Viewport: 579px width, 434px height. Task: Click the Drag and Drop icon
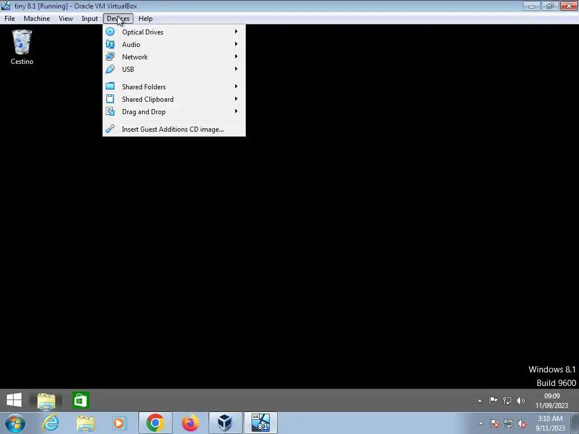click(110, 111)
